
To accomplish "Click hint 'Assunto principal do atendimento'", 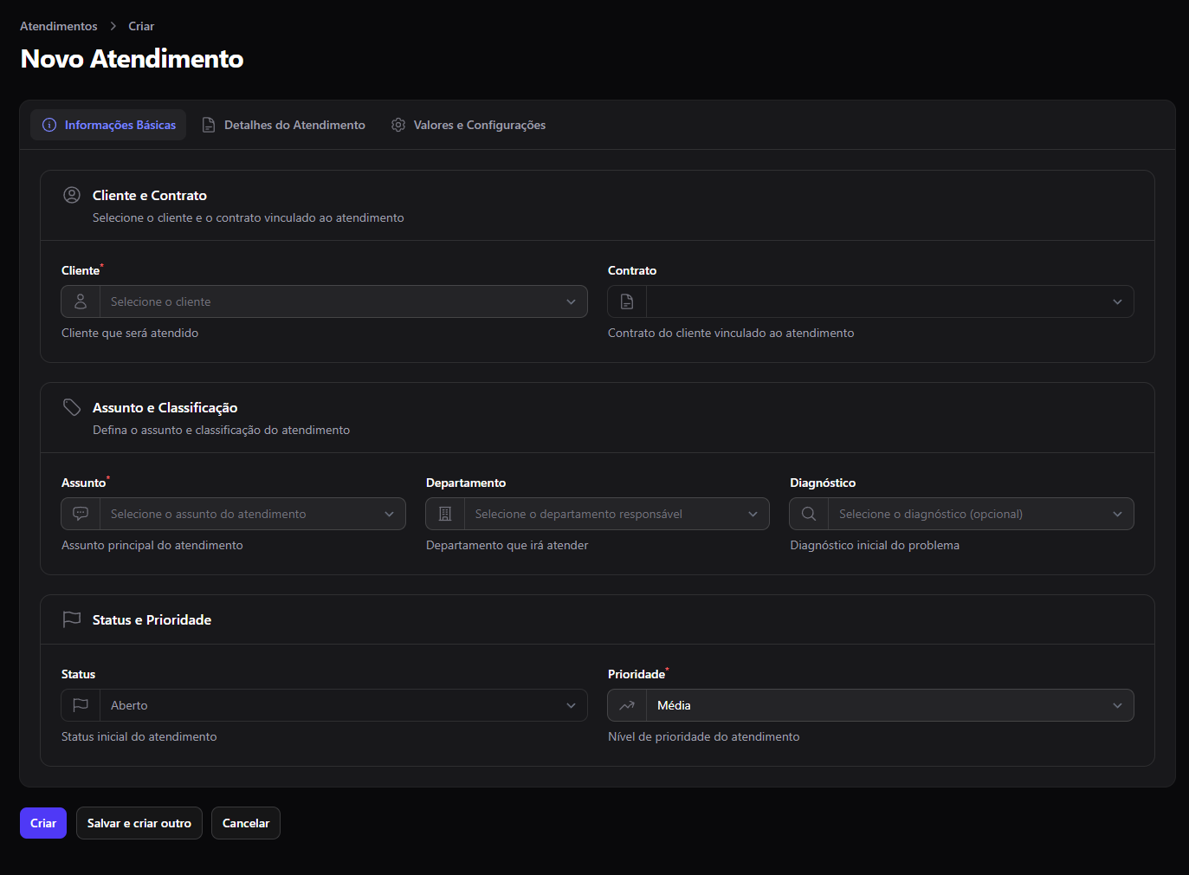I will pyautogui.click(x=152, y=545).
